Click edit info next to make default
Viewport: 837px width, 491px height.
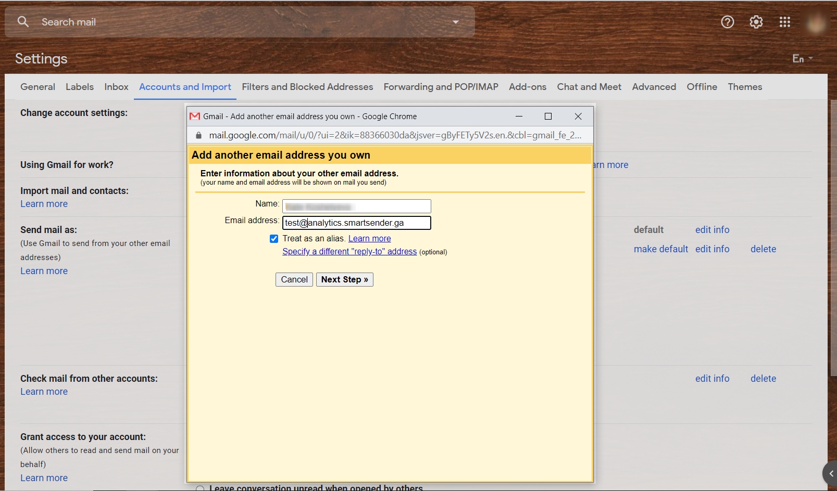coord(712,249)
